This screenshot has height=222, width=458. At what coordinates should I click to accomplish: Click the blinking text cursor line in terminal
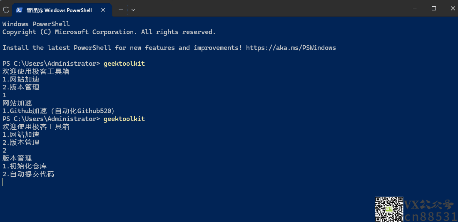tap(3, 183)
